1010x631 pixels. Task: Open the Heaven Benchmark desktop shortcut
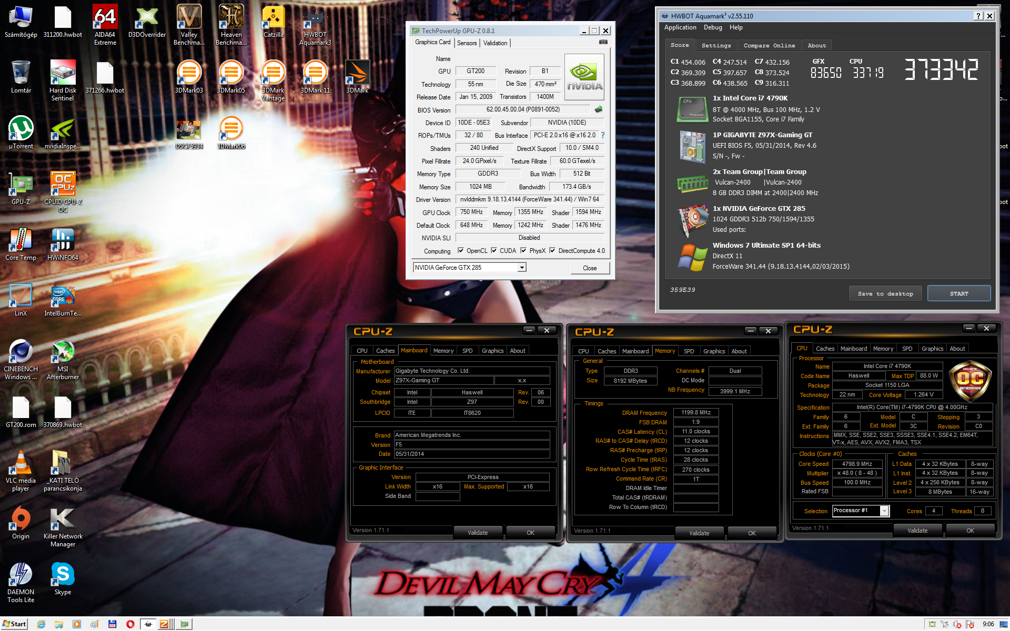pos(231,25)
